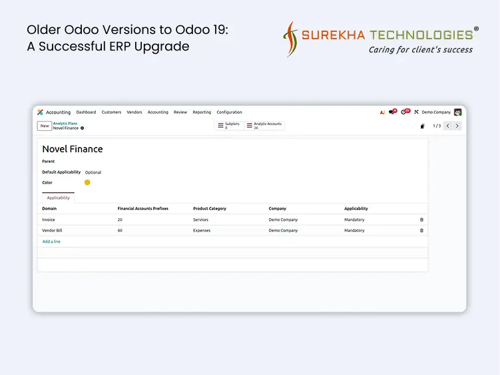Open the user avatar menu
This screenshot has height=375, width=500.
pyautogui.click(x=457, y=112)
